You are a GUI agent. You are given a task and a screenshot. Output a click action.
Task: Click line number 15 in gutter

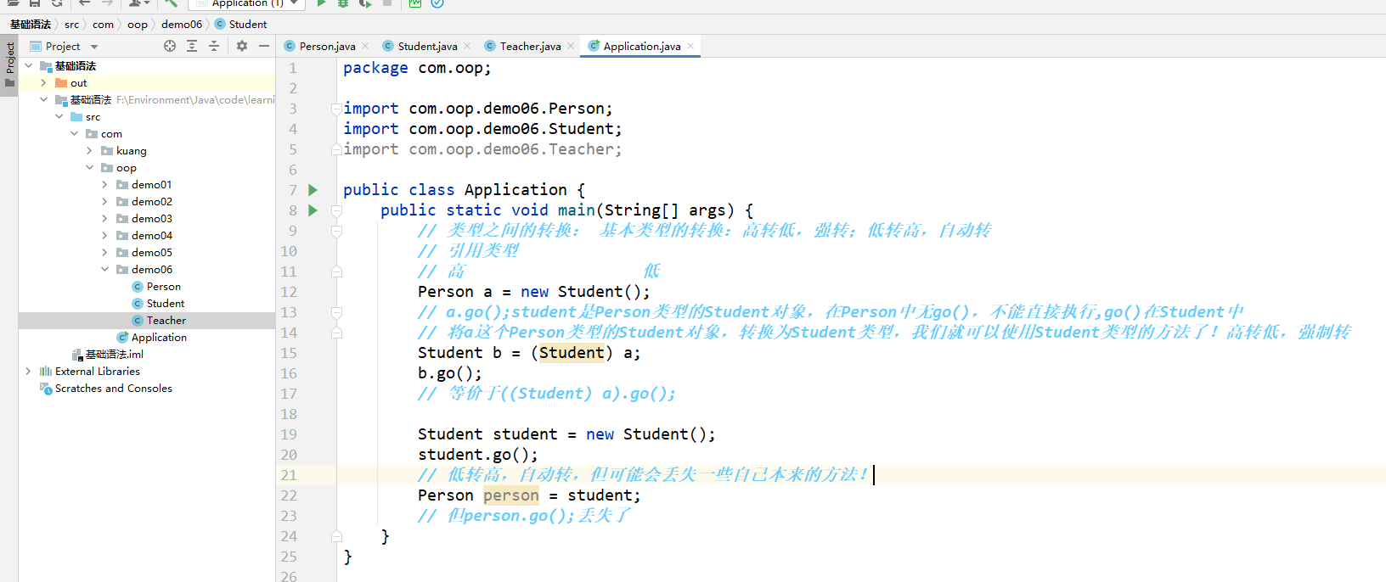pos(289,353)
